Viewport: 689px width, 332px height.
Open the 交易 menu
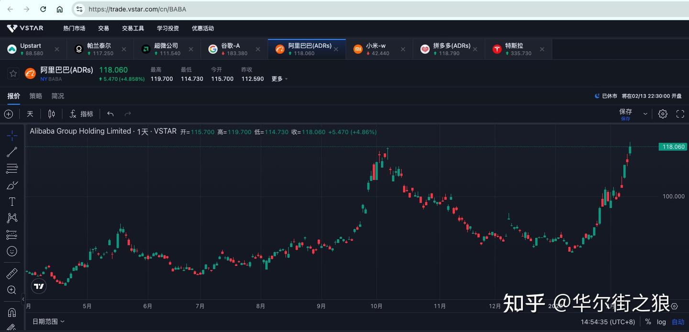click(x=103, y=28)
